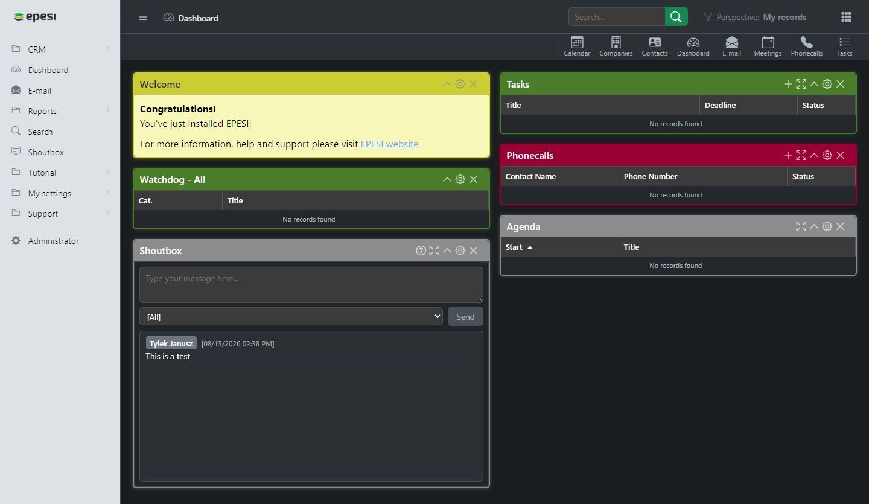Open Tasks applet settings gear
Screen dimensions: 869x504
[x=827, y=84]
